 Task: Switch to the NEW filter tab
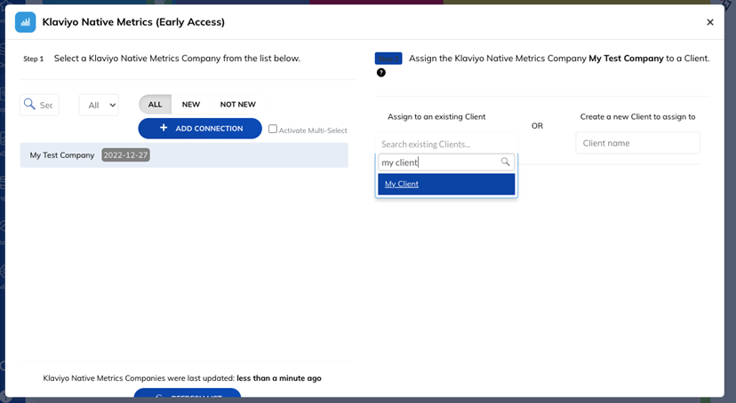pyautogui.click(x=191, y=104)
